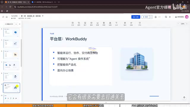Expand the 演示 present dropdown arrow
Image resolution: width=190 pixels, height=107 pixels.
point(151,17)
